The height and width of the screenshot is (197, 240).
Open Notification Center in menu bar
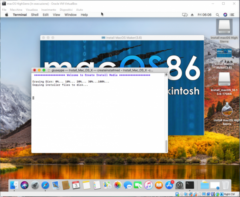click(232, 15)
